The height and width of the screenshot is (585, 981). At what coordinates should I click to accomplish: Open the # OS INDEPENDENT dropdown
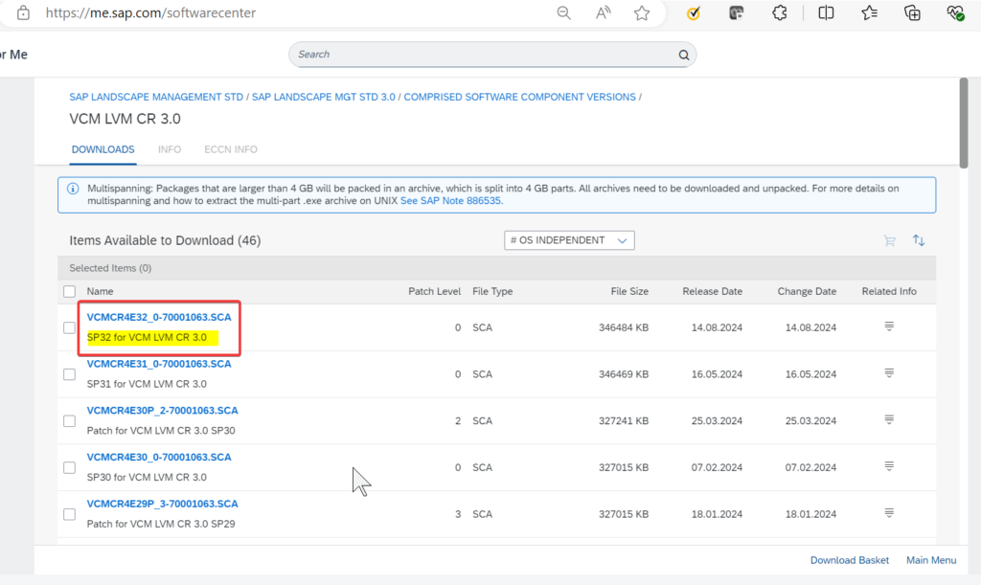tap(569, 240)
